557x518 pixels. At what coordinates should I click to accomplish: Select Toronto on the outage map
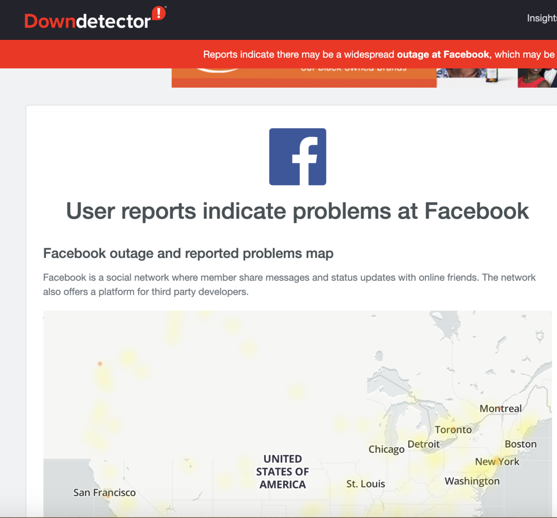(x=453, y=430)
